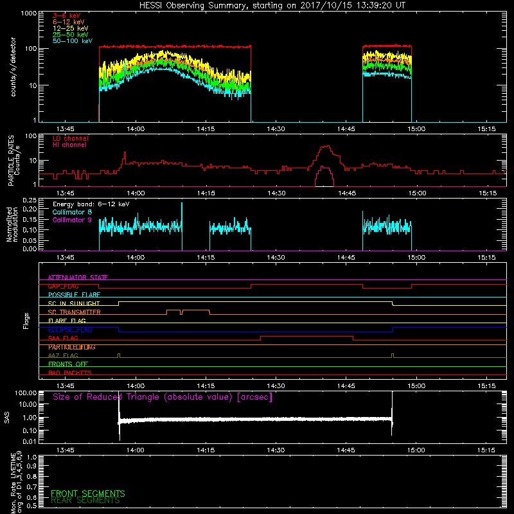This screenshot has height=514, width=514.
Task: Click the REAR SEGMENTS legend label
Action: pyautogui.click(x=85, y=501)
